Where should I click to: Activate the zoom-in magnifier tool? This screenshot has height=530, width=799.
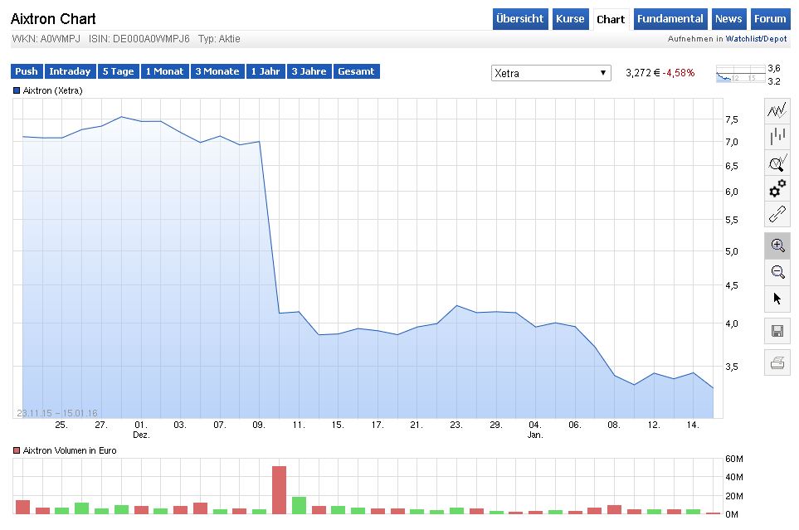[777, 246]
